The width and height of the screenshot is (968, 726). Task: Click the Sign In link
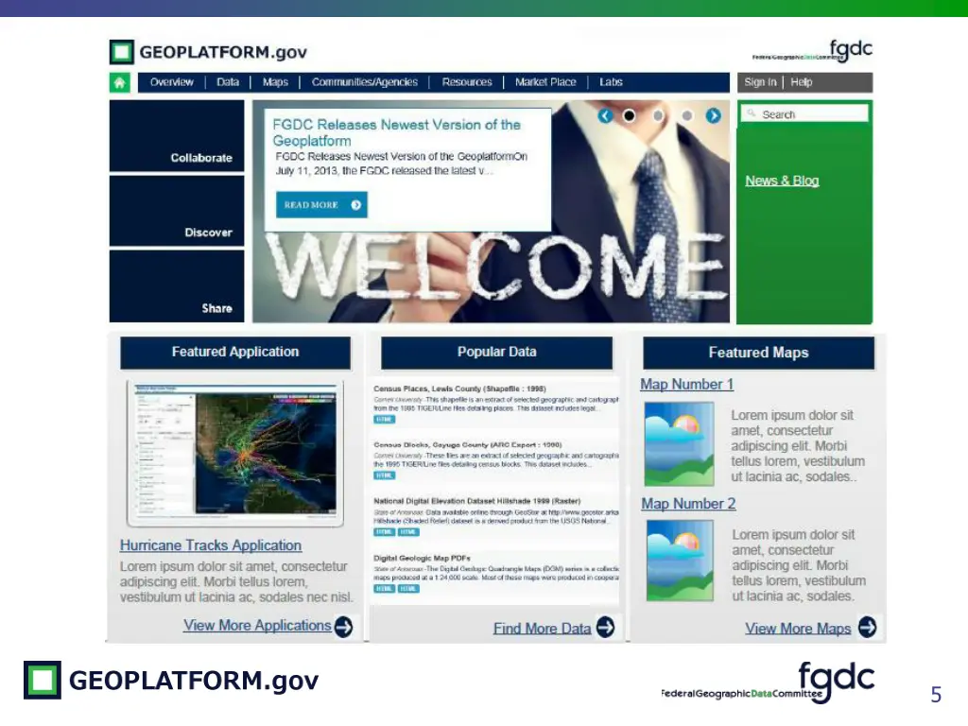pos(760,82)
